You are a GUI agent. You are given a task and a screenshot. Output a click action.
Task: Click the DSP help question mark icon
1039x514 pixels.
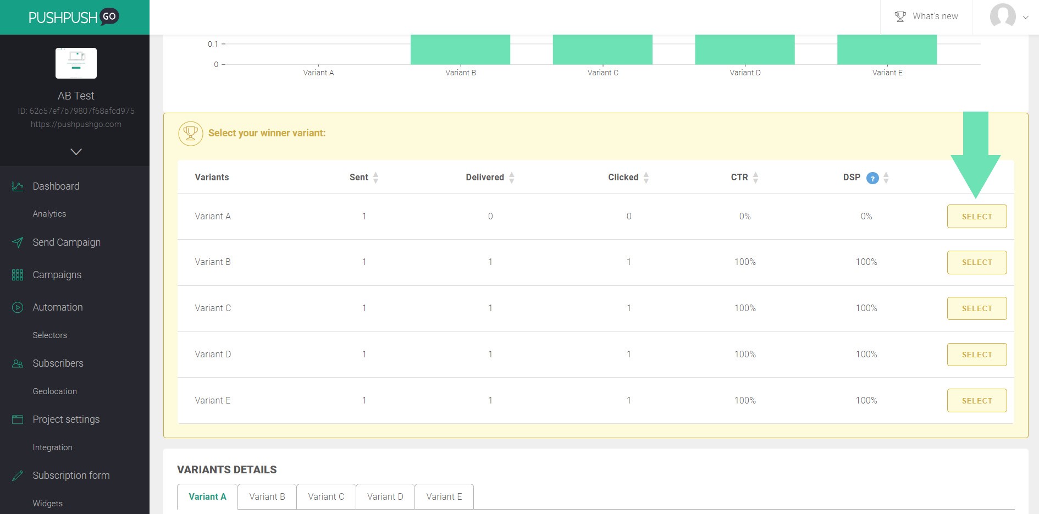pyautogui.click(x=872, y=178)
